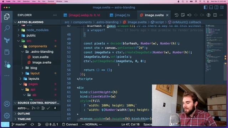Viewport: 228px width, 128px height.
Task: Collapse the components folder
Action: [37, 46]
